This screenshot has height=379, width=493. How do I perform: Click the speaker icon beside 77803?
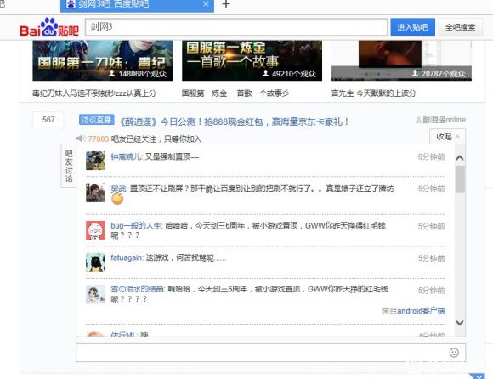(81, 139)
